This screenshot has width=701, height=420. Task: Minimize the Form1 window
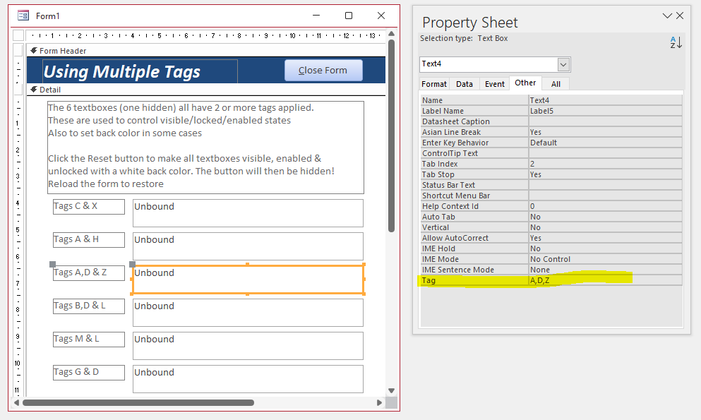(x=316, y=16)
